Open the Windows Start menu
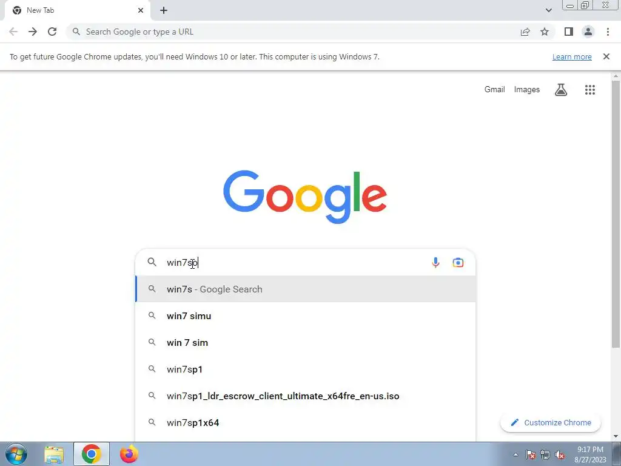The height and width of the screenshot is (466, 621). (16, 454)
